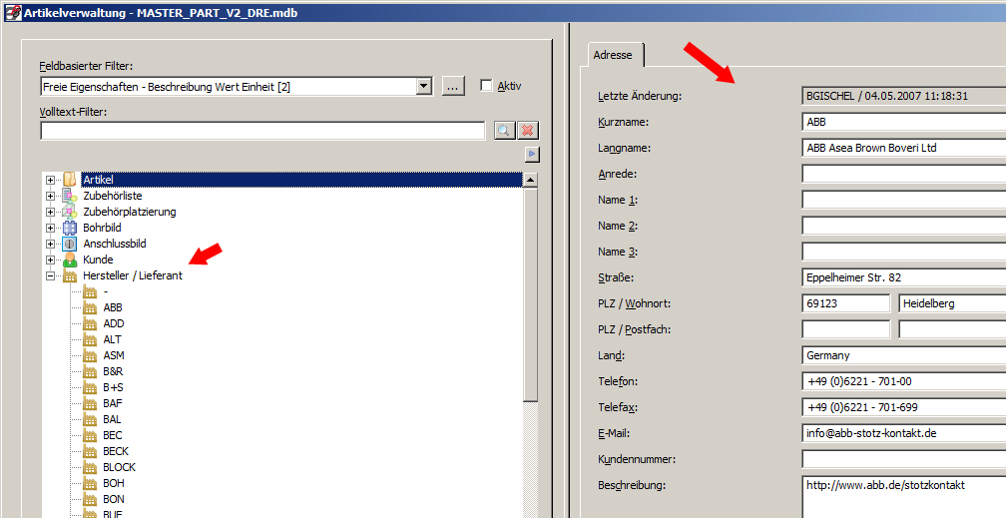Click factory icon next to BOH
1006x518 pixels.
pos(90,483)
